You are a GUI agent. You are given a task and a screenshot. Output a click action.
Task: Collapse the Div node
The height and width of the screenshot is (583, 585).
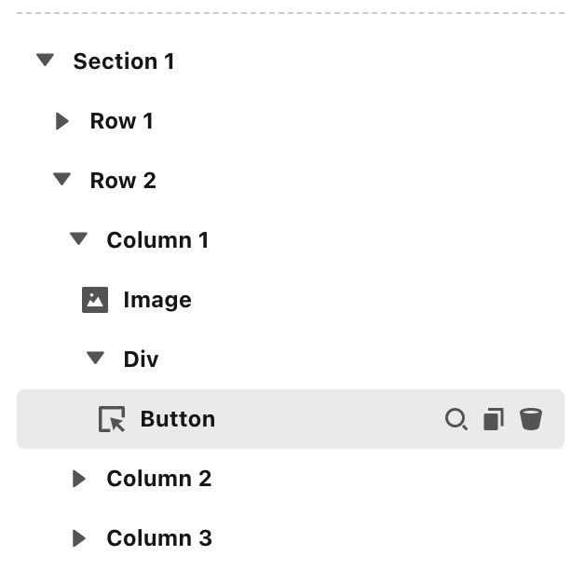96,359
